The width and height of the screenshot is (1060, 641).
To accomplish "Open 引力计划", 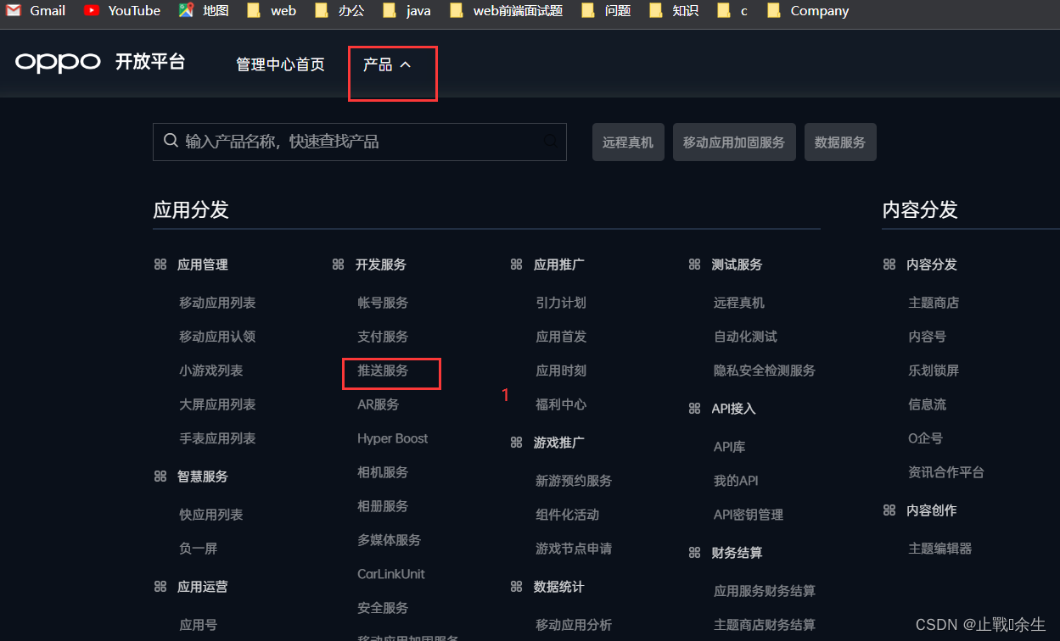I will 561,303.
